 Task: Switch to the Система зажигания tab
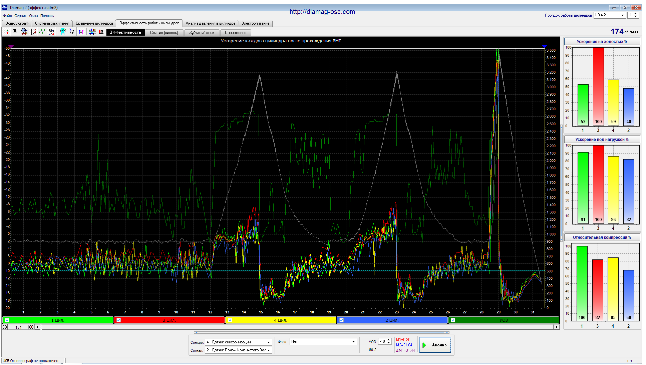(52, 23)
